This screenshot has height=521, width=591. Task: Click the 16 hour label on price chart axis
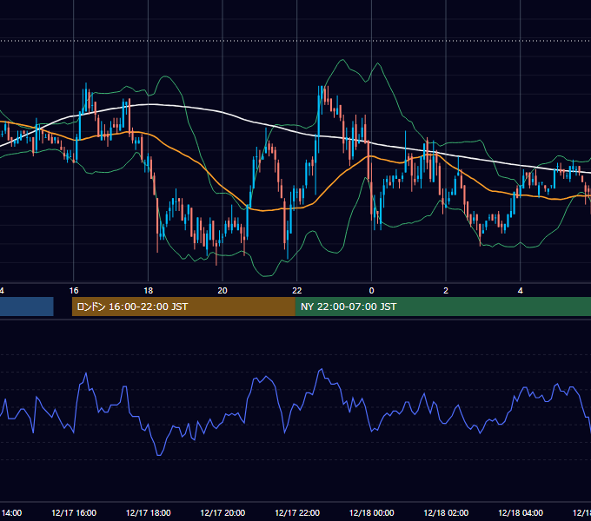click(74, 291)
